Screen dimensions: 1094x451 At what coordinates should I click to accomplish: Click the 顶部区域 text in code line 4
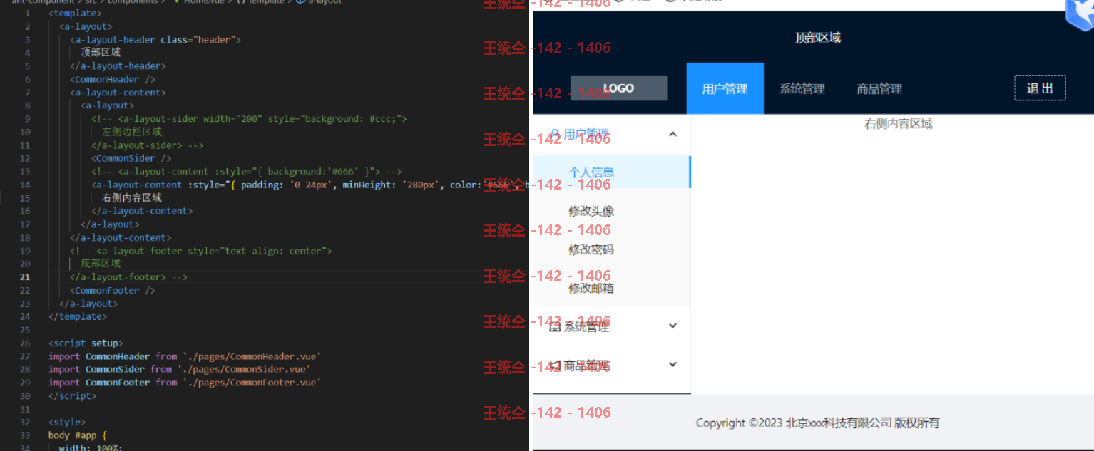(101, 52)
